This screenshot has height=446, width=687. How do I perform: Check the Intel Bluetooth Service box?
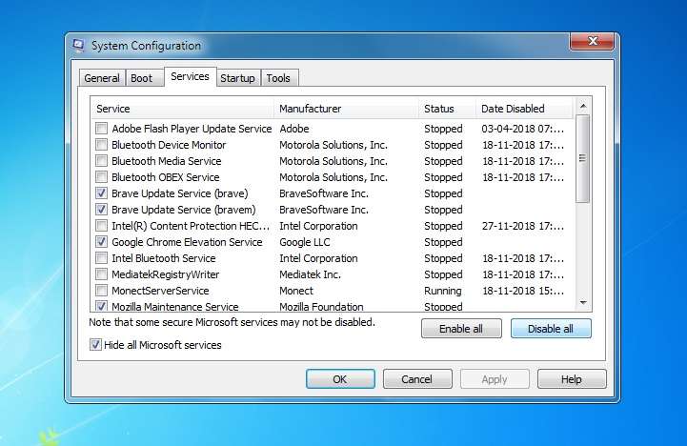pyautogui.click(x=101, y=258)
